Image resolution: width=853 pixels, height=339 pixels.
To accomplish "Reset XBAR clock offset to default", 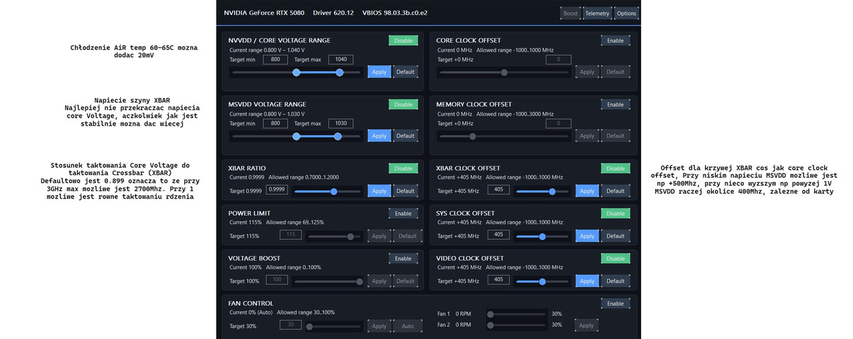I will coord(615,191).
